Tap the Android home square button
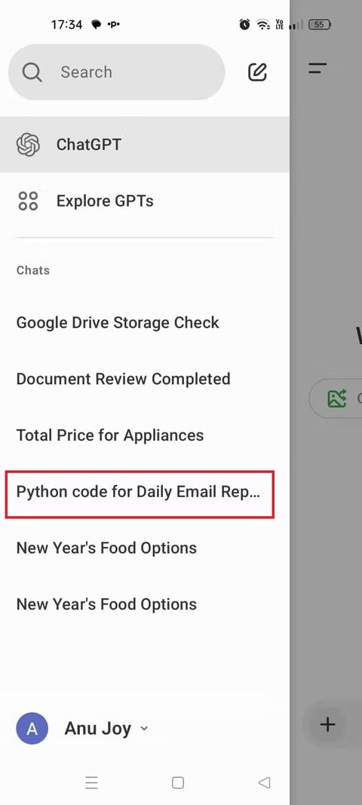This screenshot has width=362, height=805. click(178, 782)
